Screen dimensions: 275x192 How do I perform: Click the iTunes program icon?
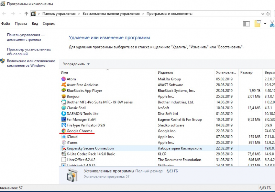64,143
